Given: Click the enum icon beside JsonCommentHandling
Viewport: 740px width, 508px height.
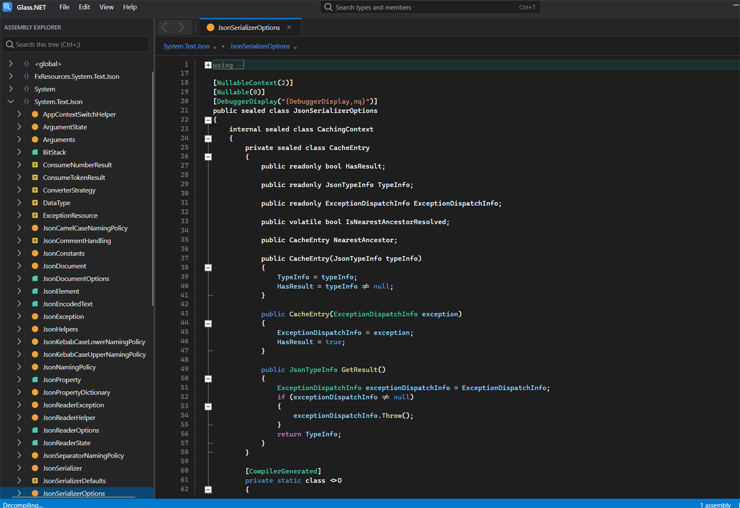Looking at the screenshot, I should point(35,241).
